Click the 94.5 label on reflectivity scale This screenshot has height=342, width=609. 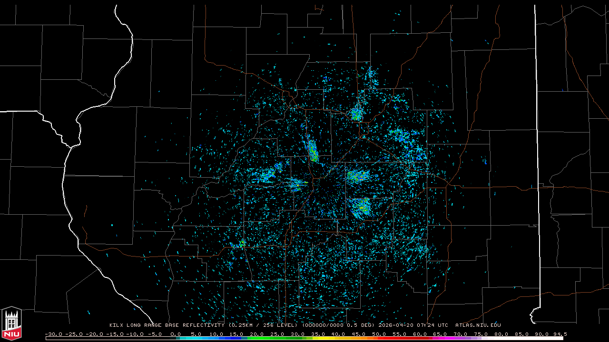click(x=560, y=334)
